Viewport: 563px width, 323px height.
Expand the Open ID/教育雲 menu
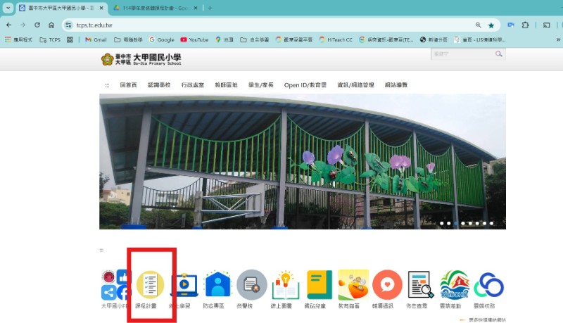point(305,85)
